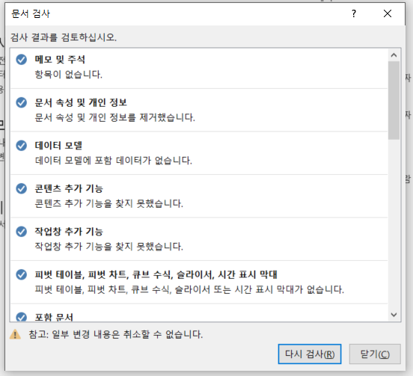413x376 pixels.
Task: Click the results list scrollbar thumb
Action: [394, 100]
